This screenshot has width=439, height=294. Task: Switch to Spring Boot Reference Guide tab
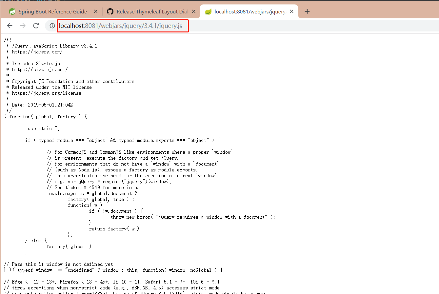(x=53, y=11)
